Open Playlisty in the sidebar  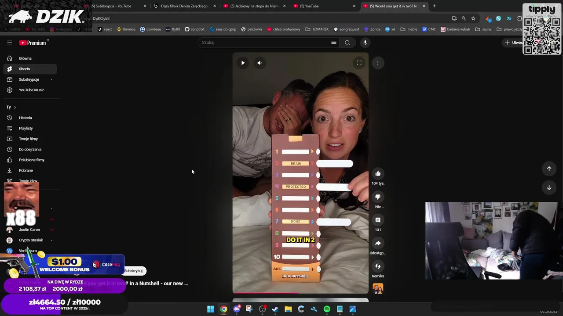tap(30, 128)
